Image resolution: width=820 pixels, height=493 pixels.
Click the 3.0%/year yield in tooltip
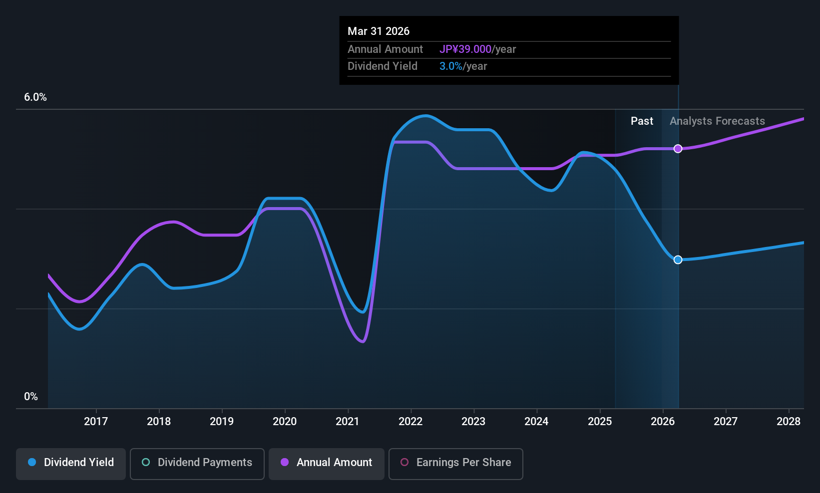[463, 66]
